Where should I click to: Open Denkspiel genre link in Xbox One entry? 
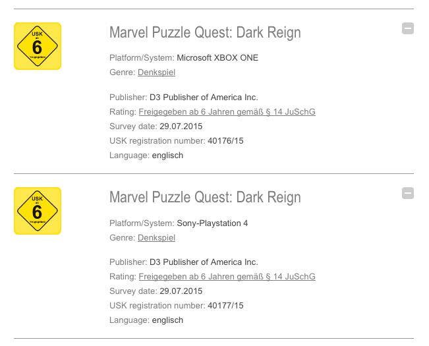pos(156,72)
